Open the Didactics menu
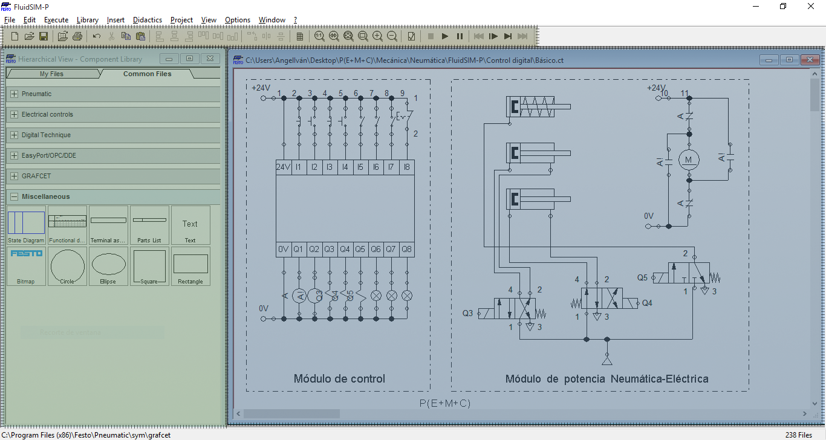 147,19
